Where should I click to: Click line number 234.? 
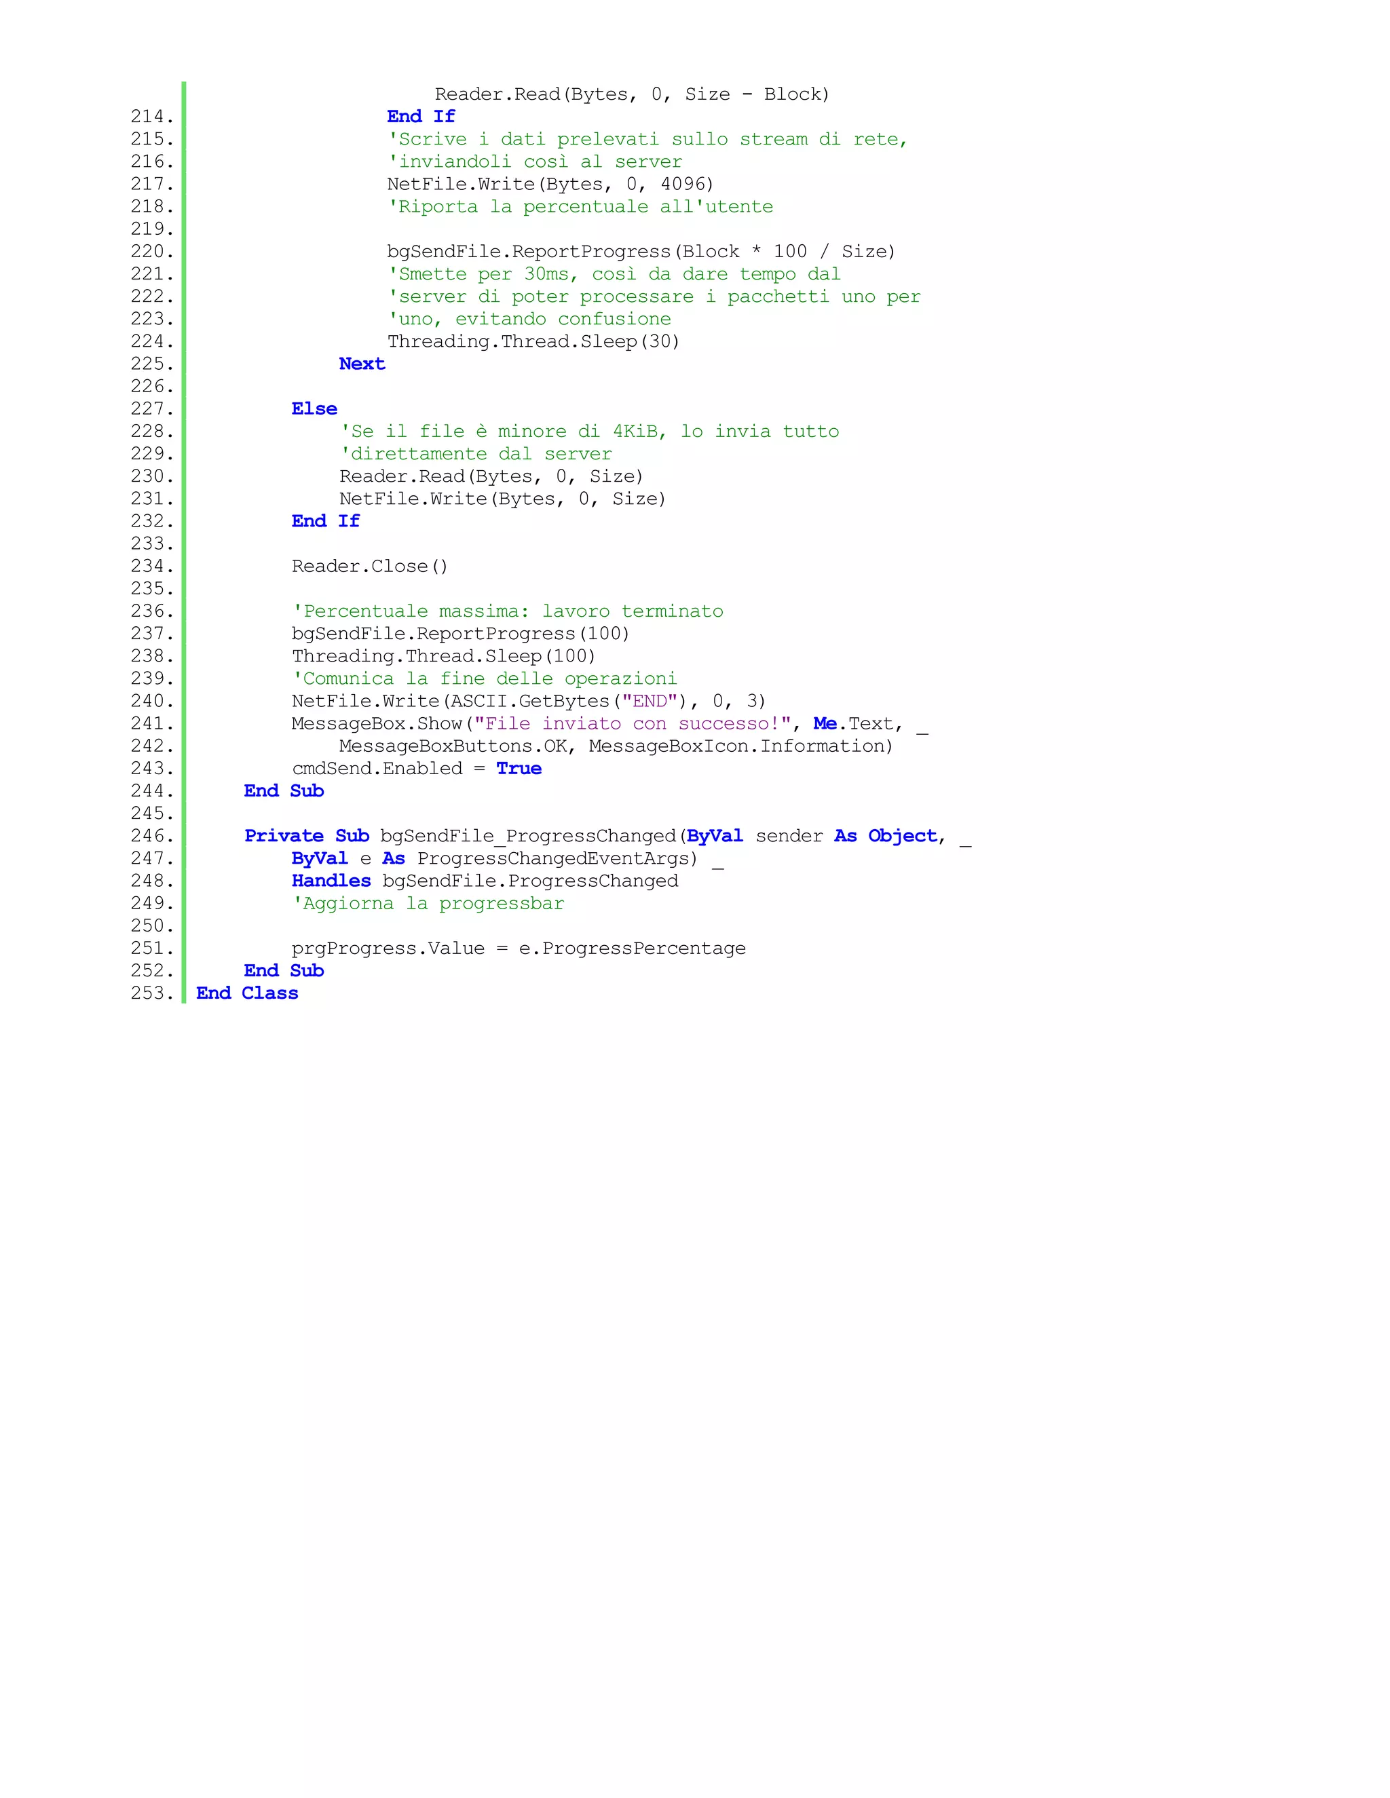(152, 567)
